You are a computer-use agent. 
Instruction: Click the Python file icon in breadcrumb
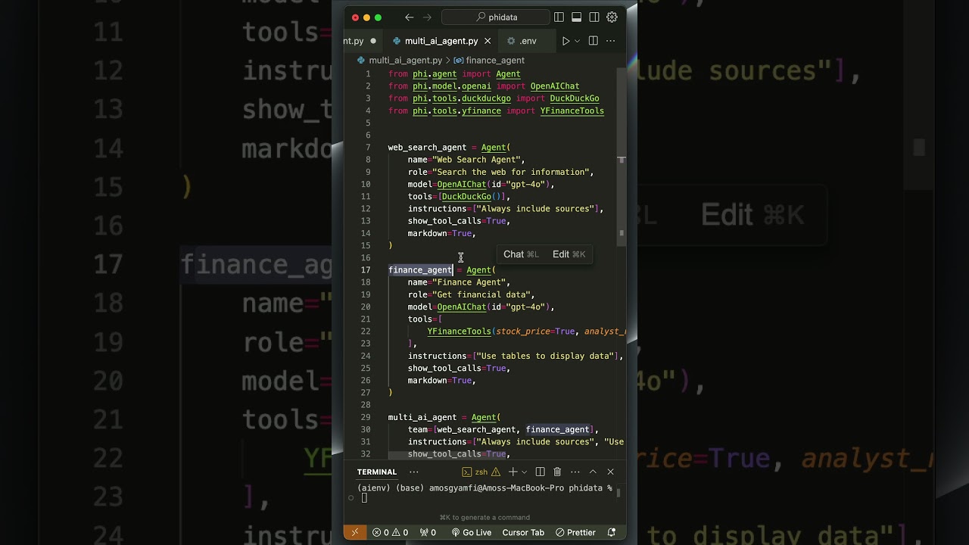[362, 61]
